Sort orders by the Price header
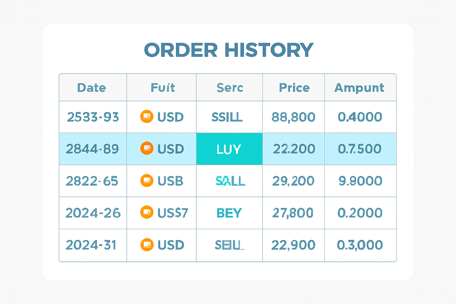The width and height of the screenshot is (456, 304). [x=294, y=88]
